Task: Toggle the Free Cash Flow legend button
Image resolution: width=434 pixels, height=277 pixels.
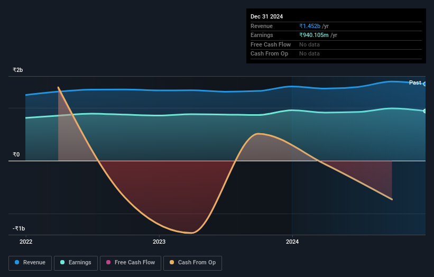Action: (131, 263)
